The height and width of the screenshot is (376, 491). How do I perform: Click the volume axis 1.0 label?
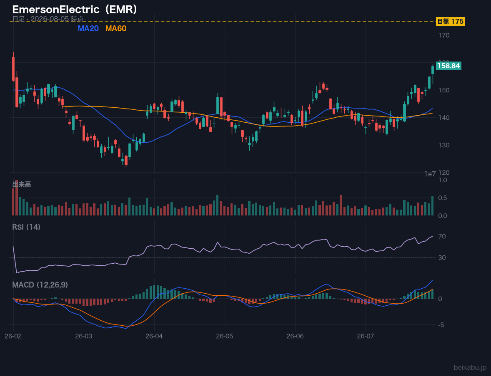[x=443, y=180]
